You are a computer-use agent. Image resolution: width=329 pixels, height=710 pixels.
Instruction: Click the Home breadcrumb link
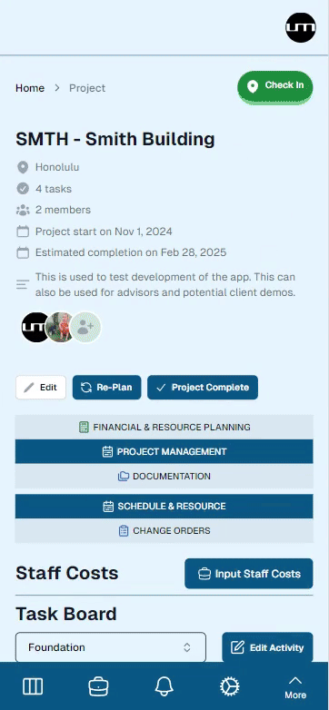30,88
